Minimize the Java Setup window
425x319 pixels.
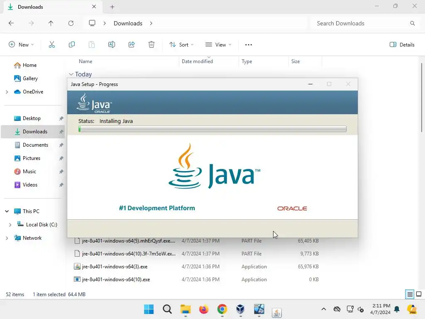coord(310,84)
